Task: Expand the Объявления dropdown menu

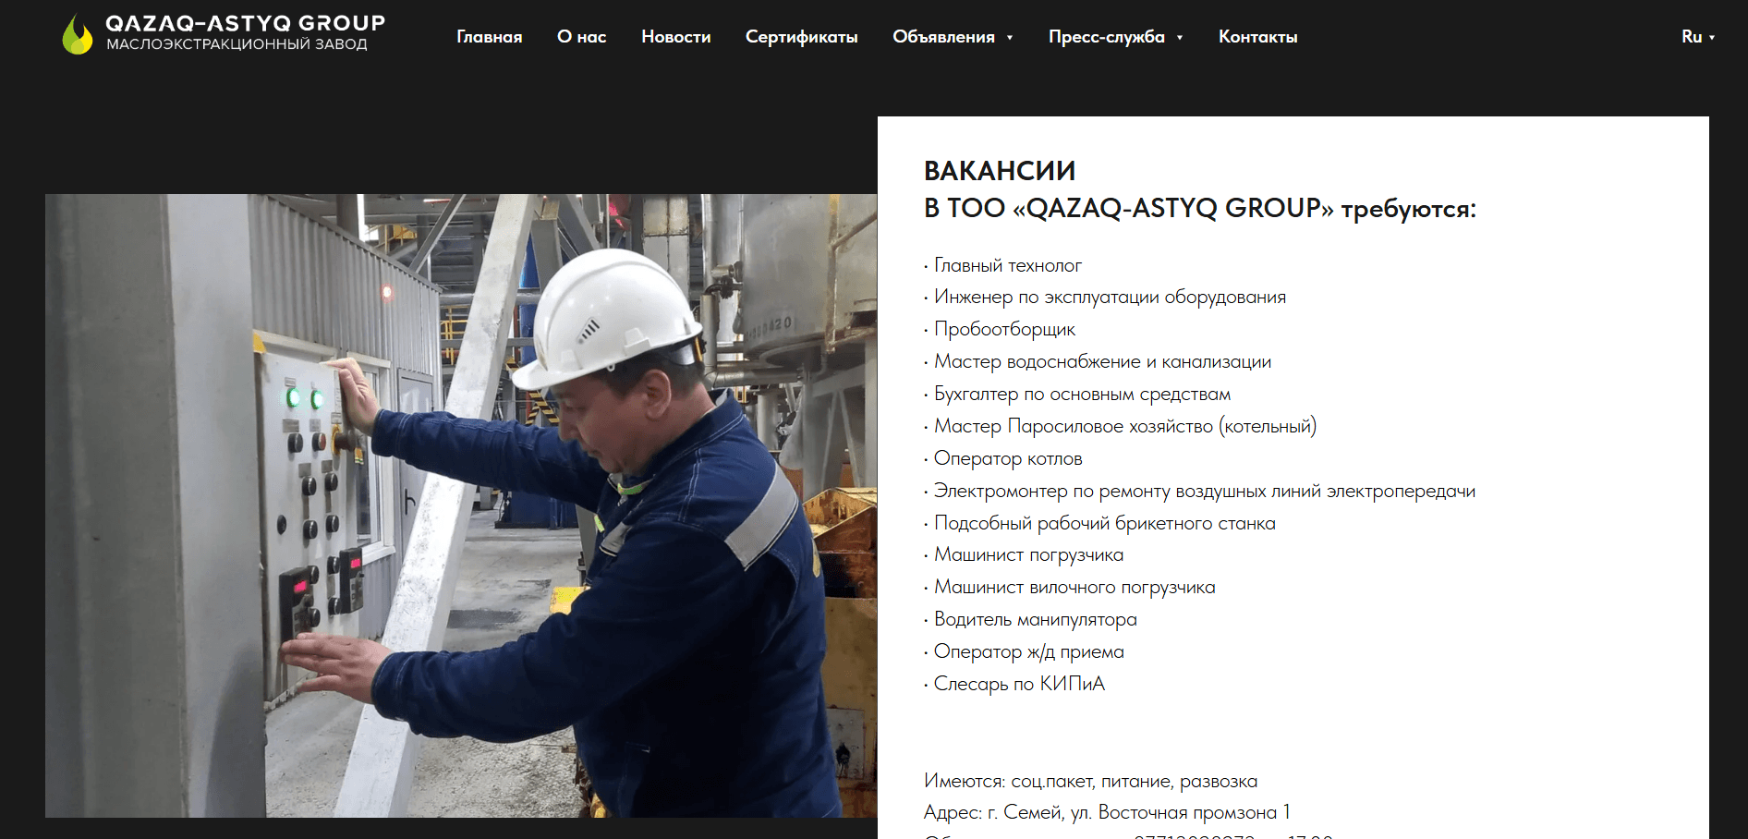Action: pos(953,37)
